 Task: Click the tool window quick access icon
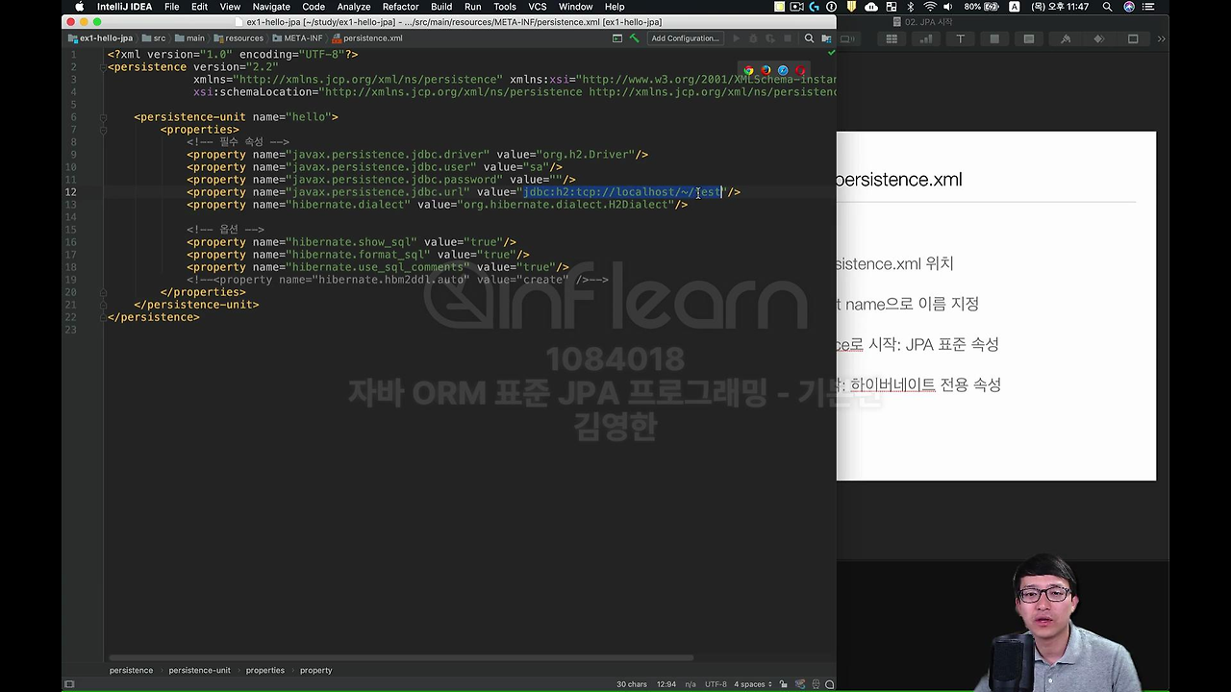pos(69,684)
